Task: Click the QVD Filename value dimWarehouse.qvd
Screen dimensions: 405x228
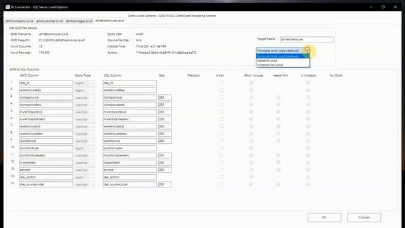Action: click(53, 34)
